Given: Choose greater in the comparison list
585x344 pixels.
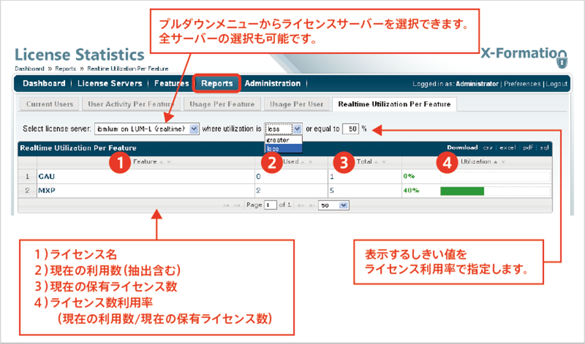Looking at the screenshot, I should [283, 140].
